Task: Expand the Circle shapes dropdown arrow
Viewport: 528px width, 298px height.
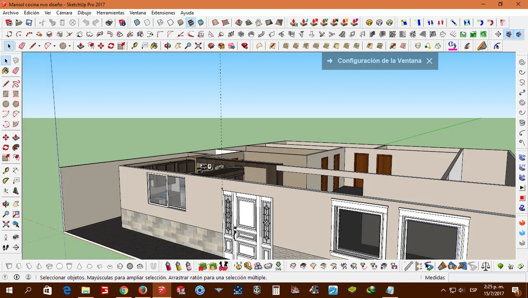Action: point(69,46)
